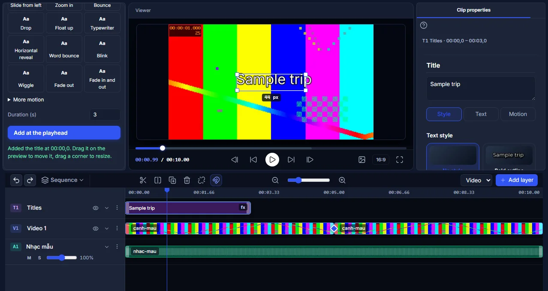This screenshot has width=548, height=291.
Task: Expand the More motion section
Action: pos(26,100)
